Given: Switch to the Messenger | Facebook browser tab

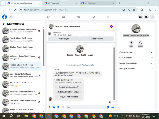Looking at the screenshot, I should coord(24,3).
